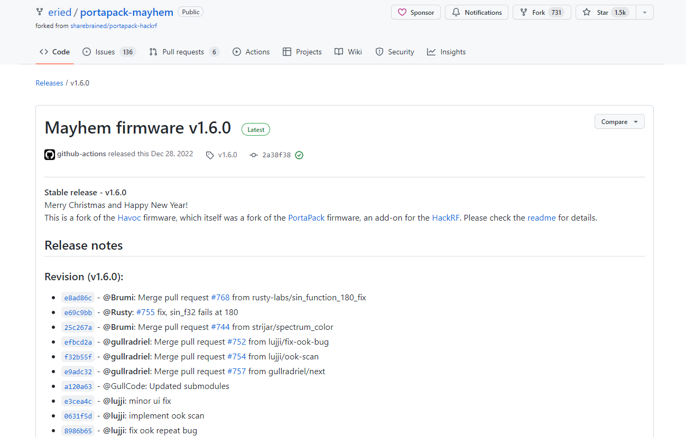The image size is (686, 437).
Task: Go to Releases breadcrumb link
Action: pos(49,83)
